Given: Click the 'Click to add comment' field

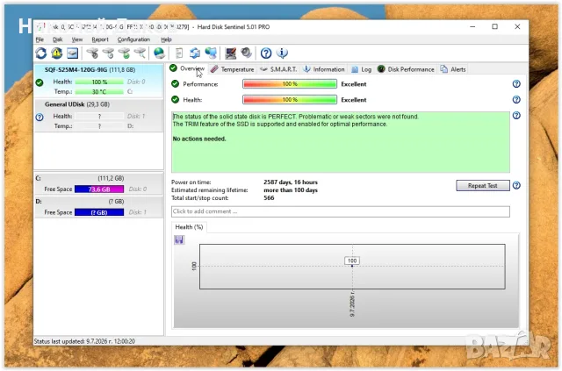Looking at the screenshot, I should 340,211.
